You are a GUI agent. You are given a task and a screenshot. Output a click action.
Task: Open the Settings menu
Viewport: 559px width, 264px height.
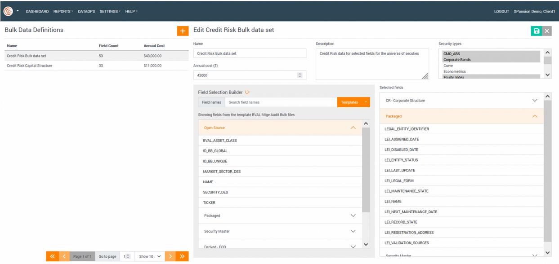110,11
